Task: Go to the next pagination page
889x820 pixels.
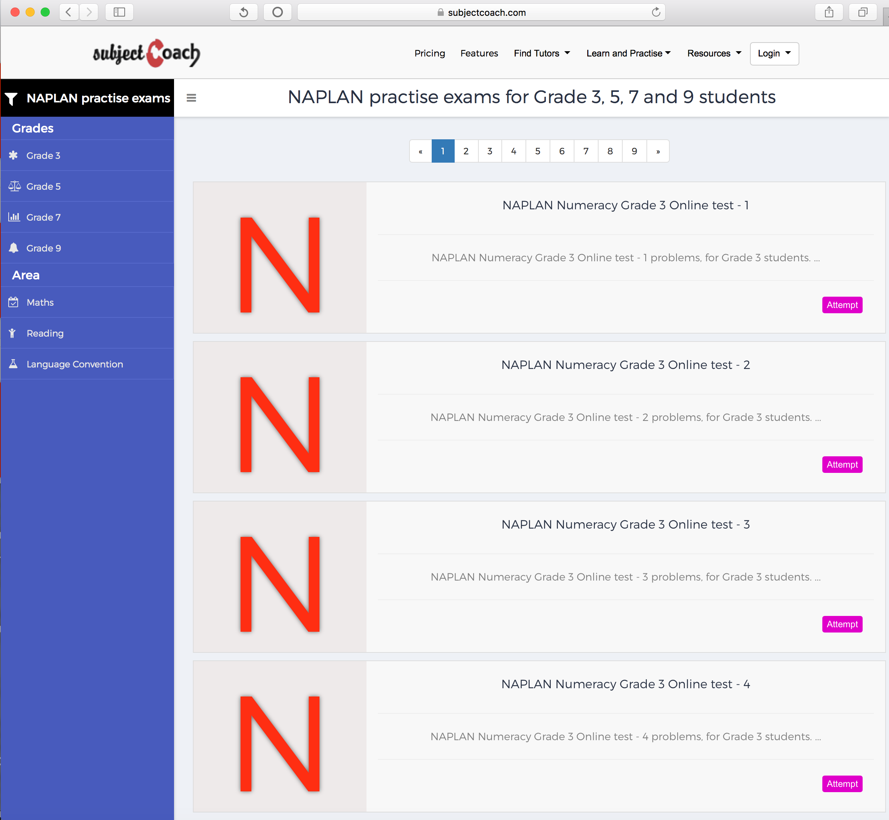Action: (658, 151)
